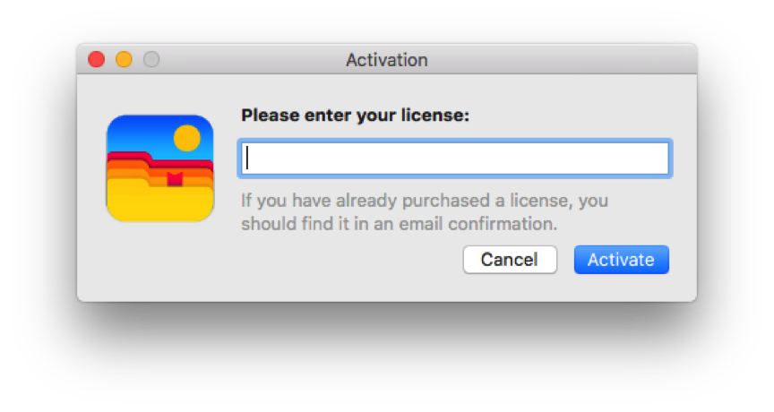Click the colorful folder app icon

coord(159,168)
